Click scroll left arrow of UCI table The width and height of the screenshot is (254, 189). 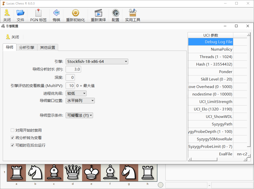pos(190,159)
